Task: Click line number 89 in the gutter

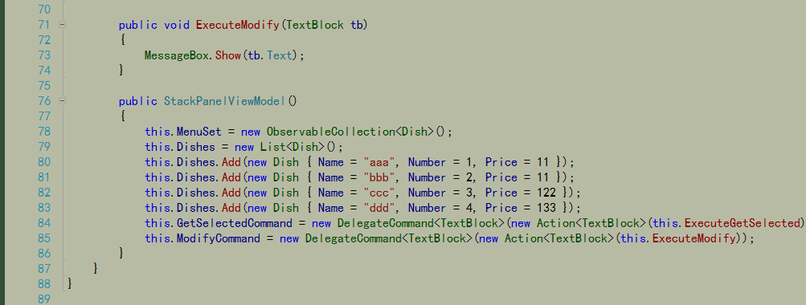Action: pyautogui.click(x=44, y=299)
